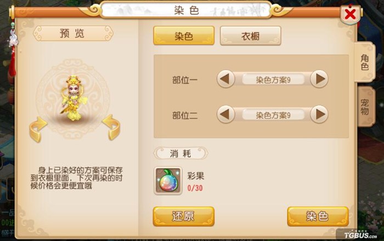Select next scheme for 部位一

[319, 79]
